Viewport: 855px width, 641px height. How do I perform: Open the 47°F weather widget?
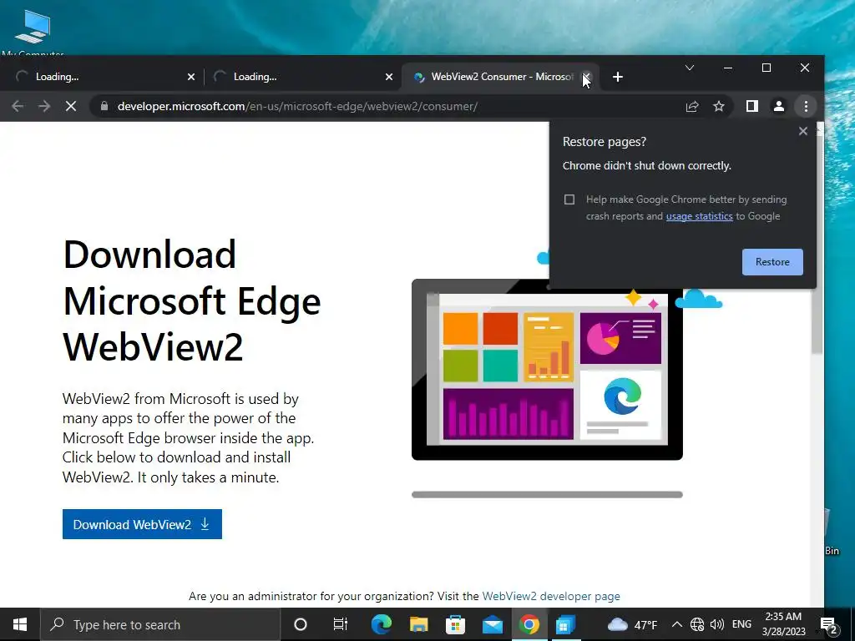[633, 624]
